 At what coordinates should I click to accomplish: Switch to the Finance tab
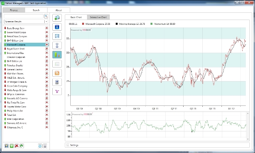pos(14,10)
